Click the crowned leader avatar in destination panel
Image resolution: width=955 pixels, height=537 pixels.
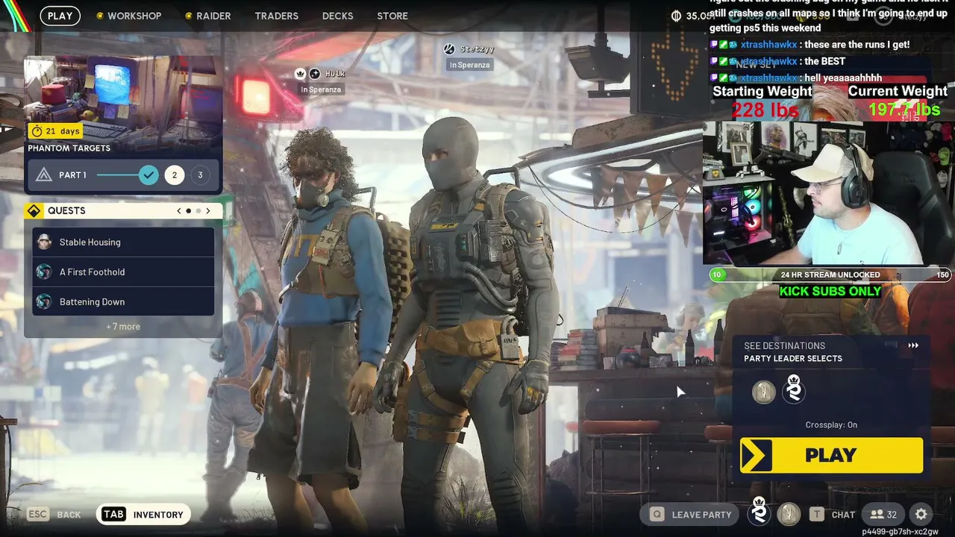pos(794,390)
